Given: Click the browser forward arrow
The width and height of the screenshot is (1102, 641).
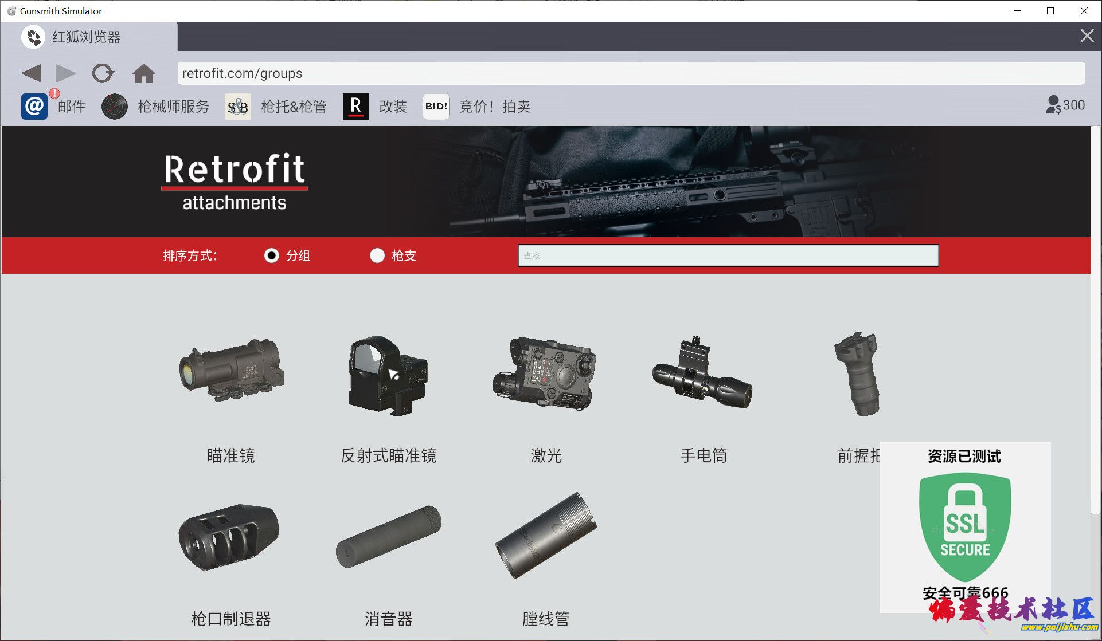Looking at the screenshot, I should coord(65,73).
